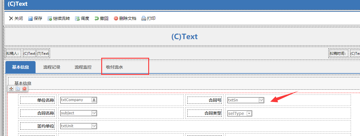
Task: Select the txtSn input field
Action: coord(246,100)
